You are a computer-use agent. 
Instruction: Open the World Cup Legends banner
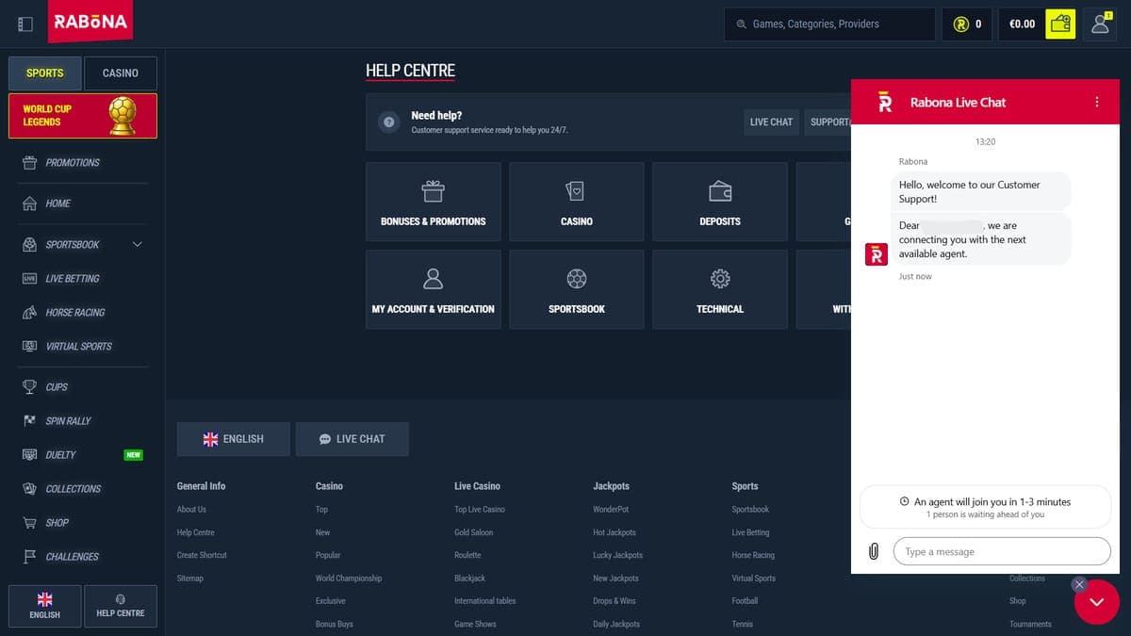83,115
